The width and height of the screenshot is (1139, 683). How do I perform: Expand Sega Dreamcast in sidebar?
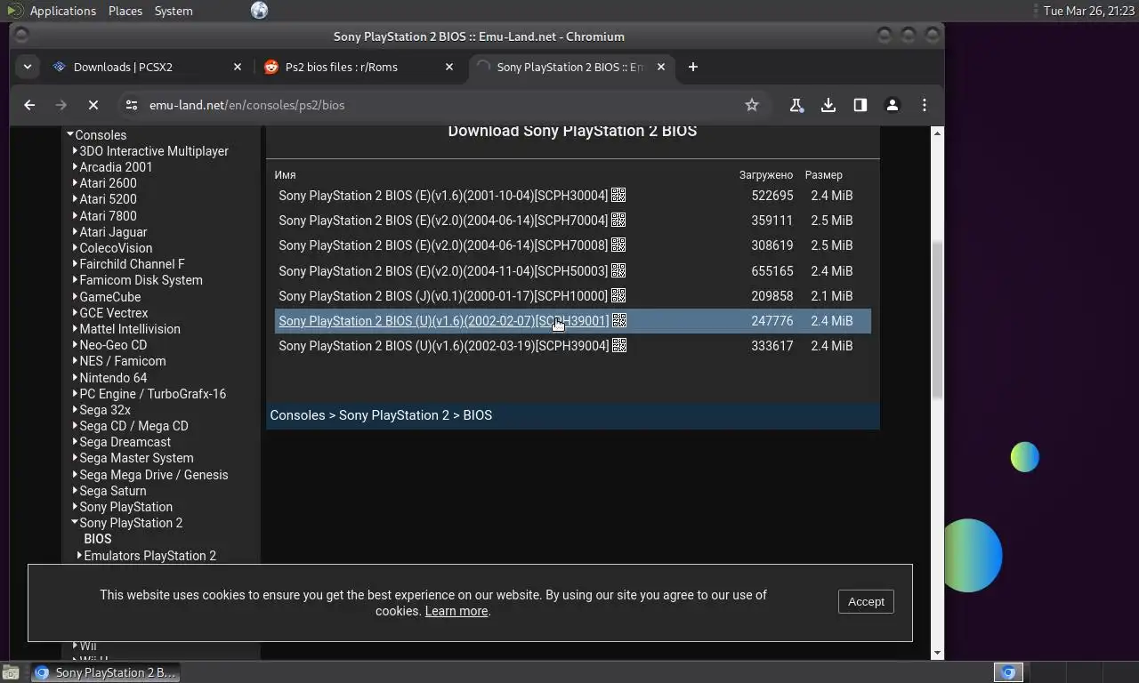tap(76, 441)
